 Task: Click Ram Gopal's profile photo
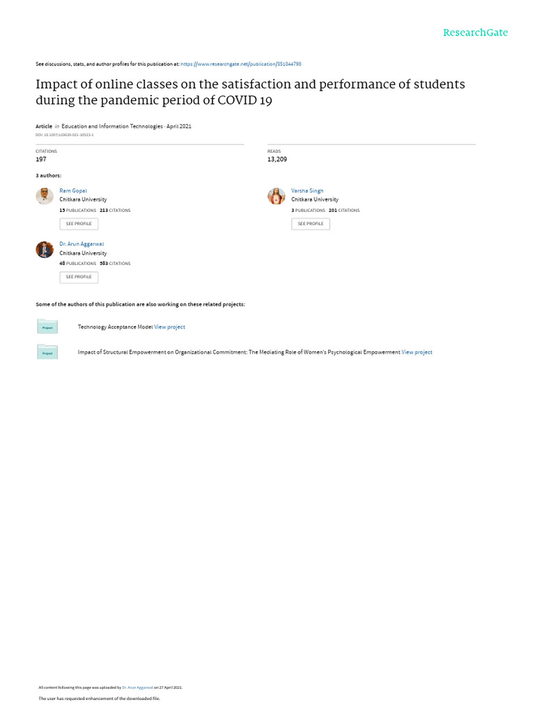[x=45, y=196]
